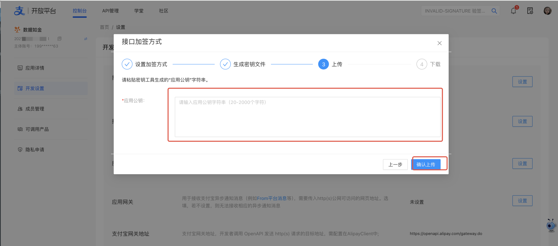Open the robot assistant helper icon
The height and width of the screenshot is (246, 558).
coord(551,225)
